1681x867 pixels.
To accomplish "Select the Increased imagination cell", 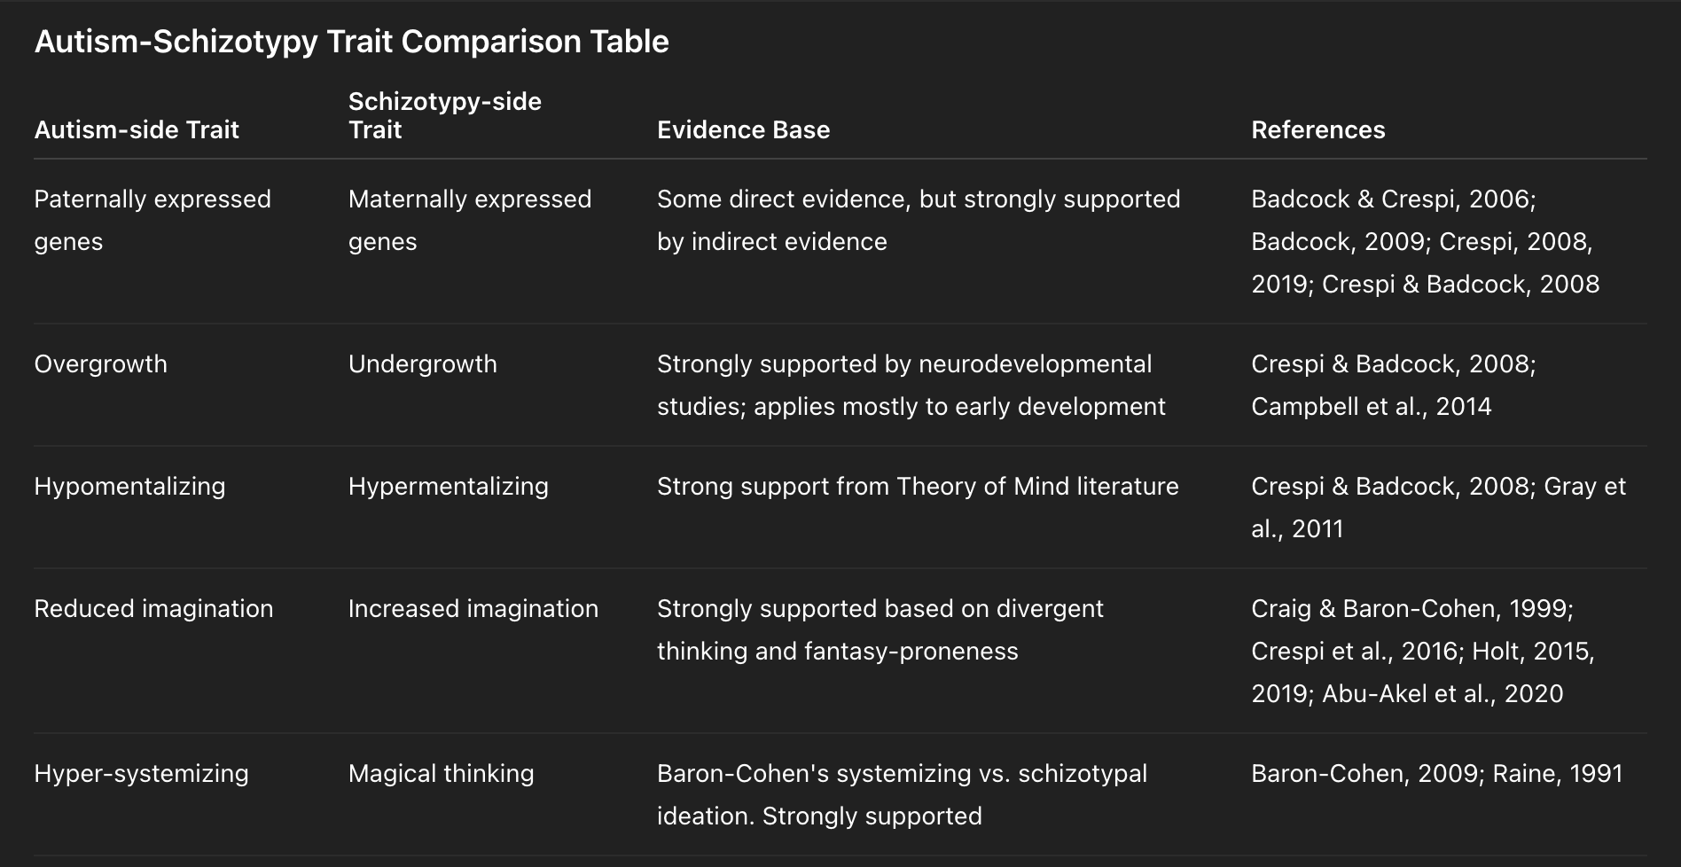I will click(x=473, y=608).
